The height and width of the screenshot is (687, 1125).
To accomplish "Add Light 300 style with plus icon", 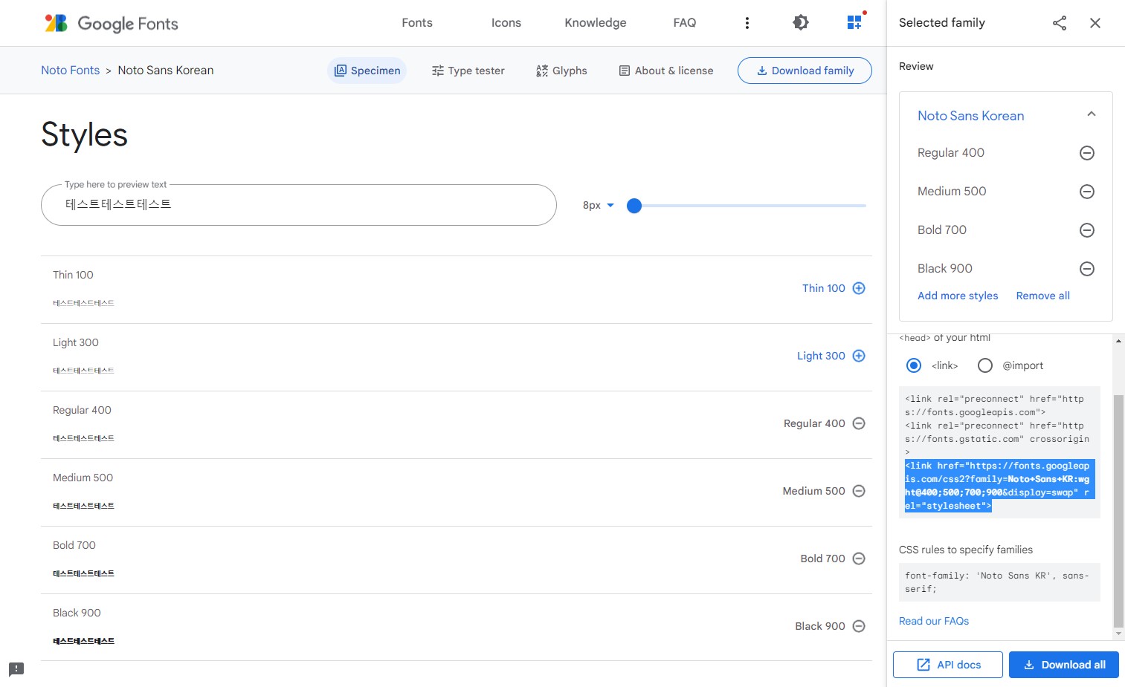I will (859, 356).
